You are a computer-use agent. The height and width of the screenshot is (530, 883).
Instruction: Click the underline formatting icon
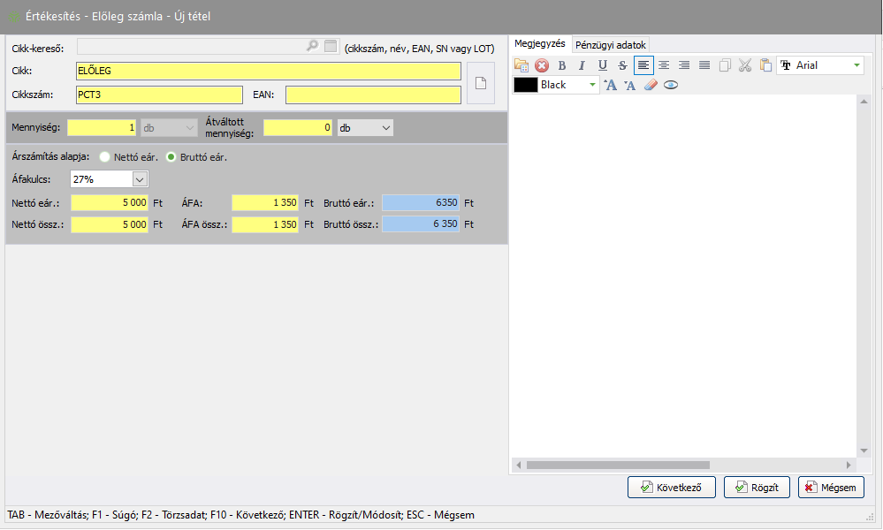pyautogui.click(x=603, y=65)
